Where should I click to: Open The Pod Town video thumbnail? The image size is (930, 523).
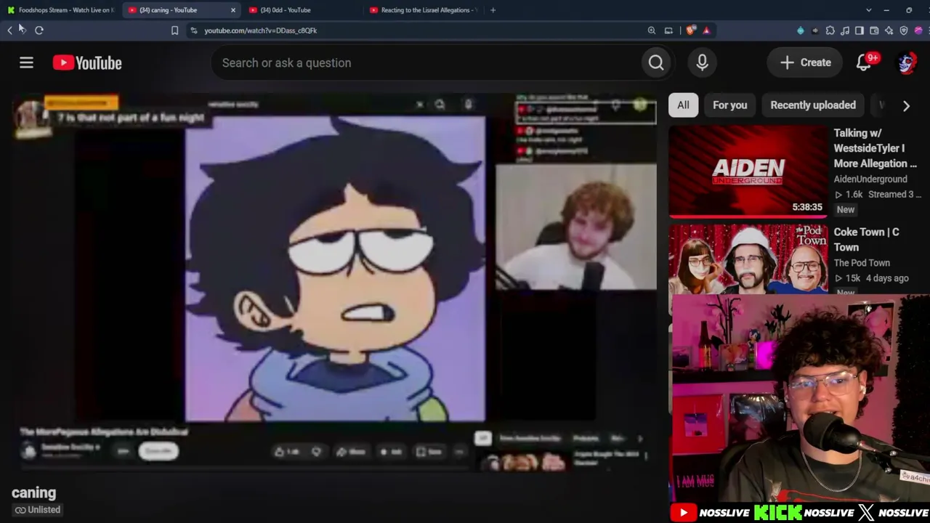(x=748, y=259)
